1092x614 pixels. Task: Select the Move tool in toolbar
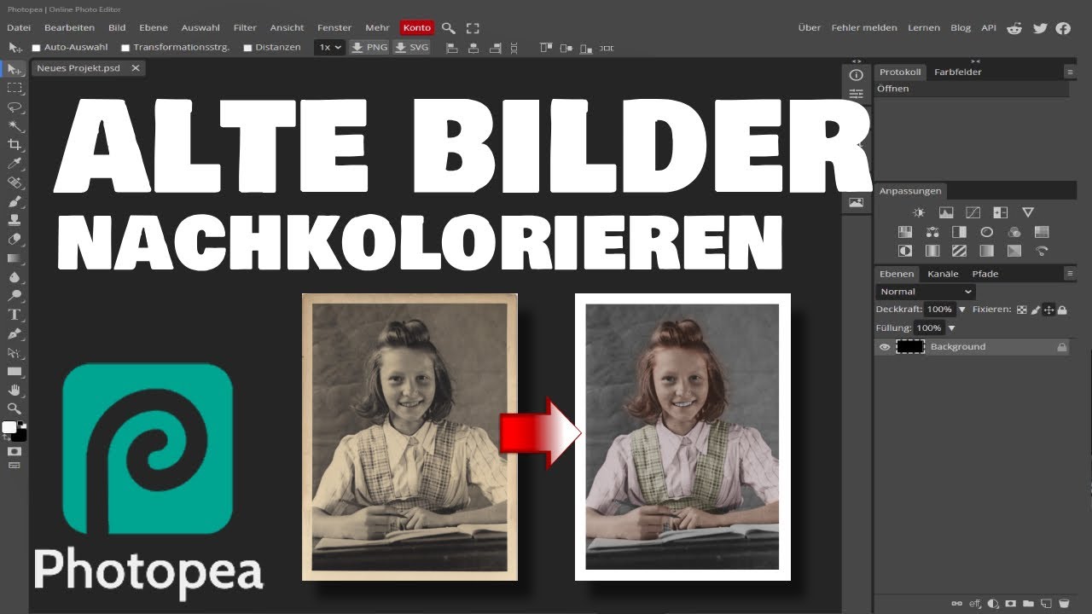15,69
